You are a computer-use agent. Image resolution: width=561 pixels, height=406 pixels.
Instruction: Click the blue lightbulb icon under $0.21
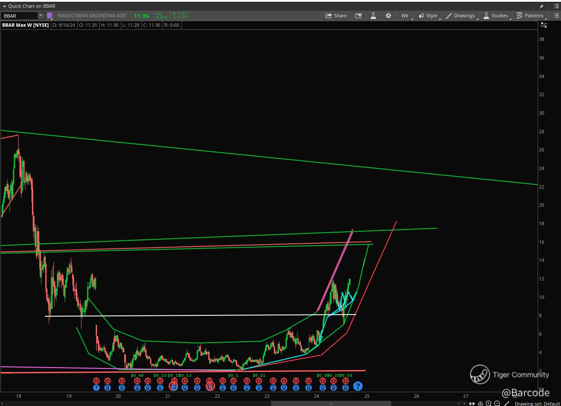click(x=259, y=387)
